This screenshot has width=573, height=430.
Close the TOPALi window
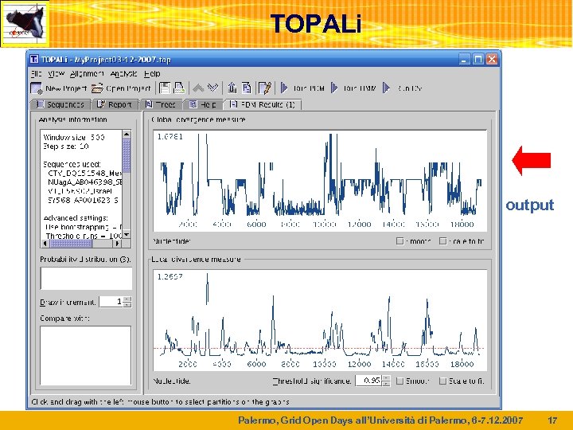pyautogui.click(x=492, y=59)
